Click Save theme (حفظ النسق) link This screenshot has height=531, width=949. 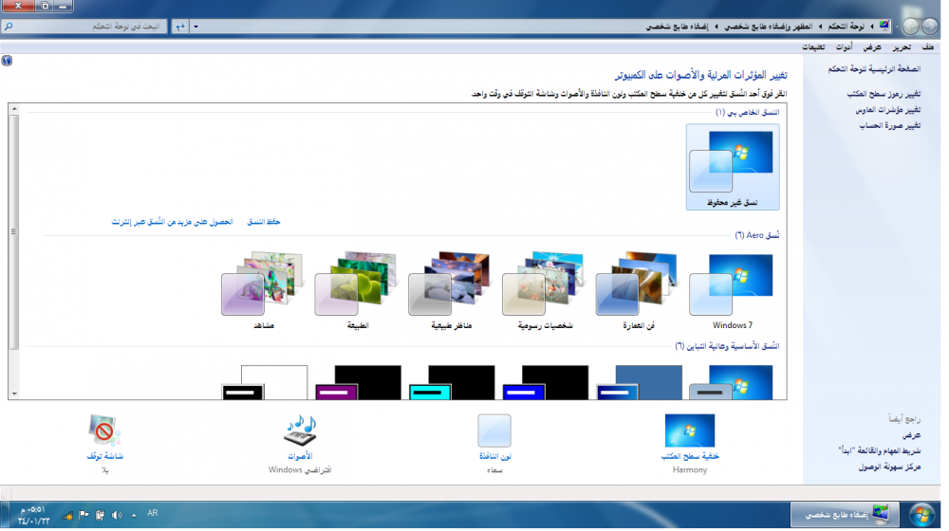(264, 222)
